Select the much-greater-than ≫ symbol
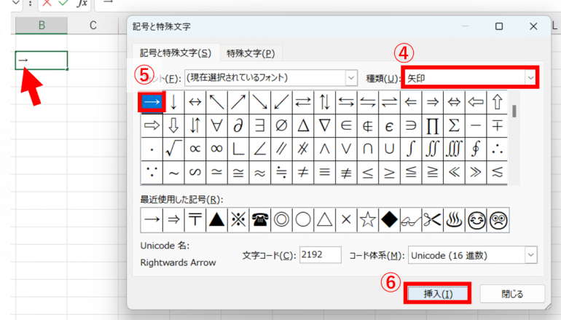 pos(476,173)
